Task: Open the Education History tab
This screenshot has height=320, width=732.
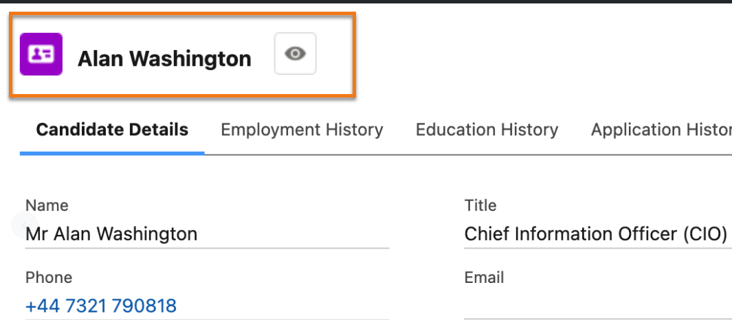Action: click(487, 130)
